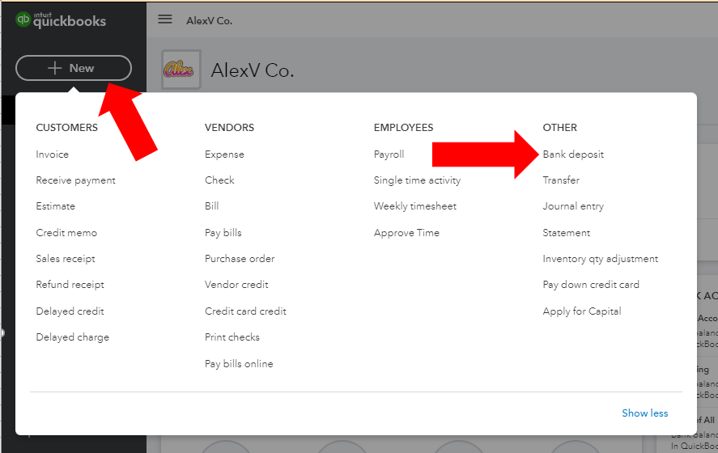Select Statement under Other
Viewport: 718px width, 453px height.
pyautogui.click(x=567, y=232)
